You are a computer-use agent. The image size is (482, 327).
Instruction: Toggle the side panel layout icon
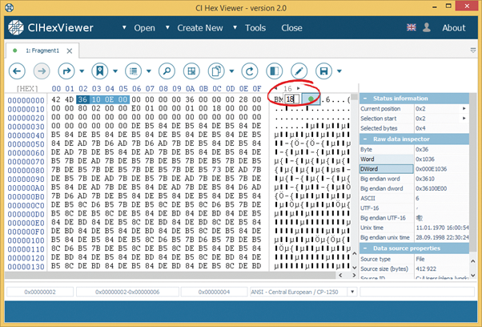point(274,71)
